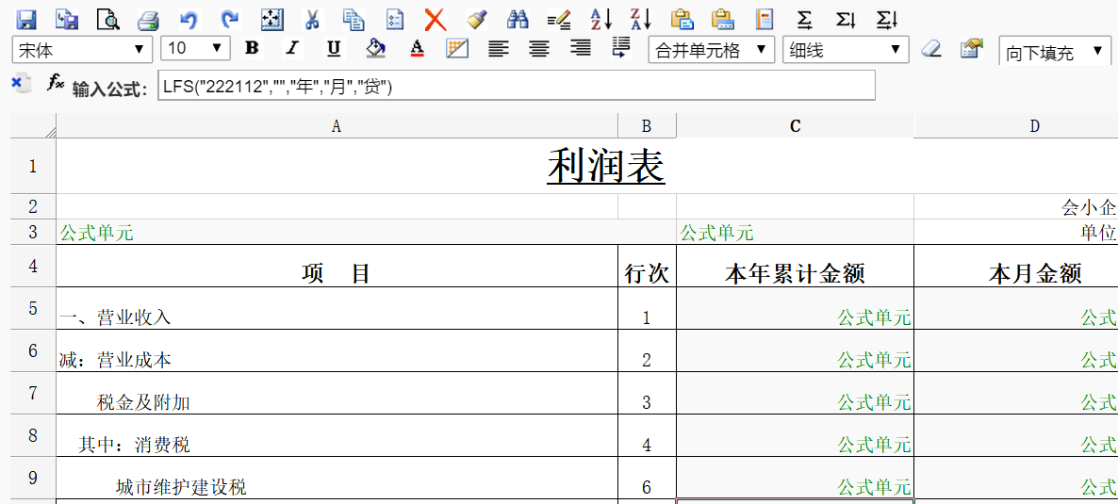This screenshot has height=504, width=1118.
Task: Undo the last action with blue arrow
Action: [x=189, y=20]
